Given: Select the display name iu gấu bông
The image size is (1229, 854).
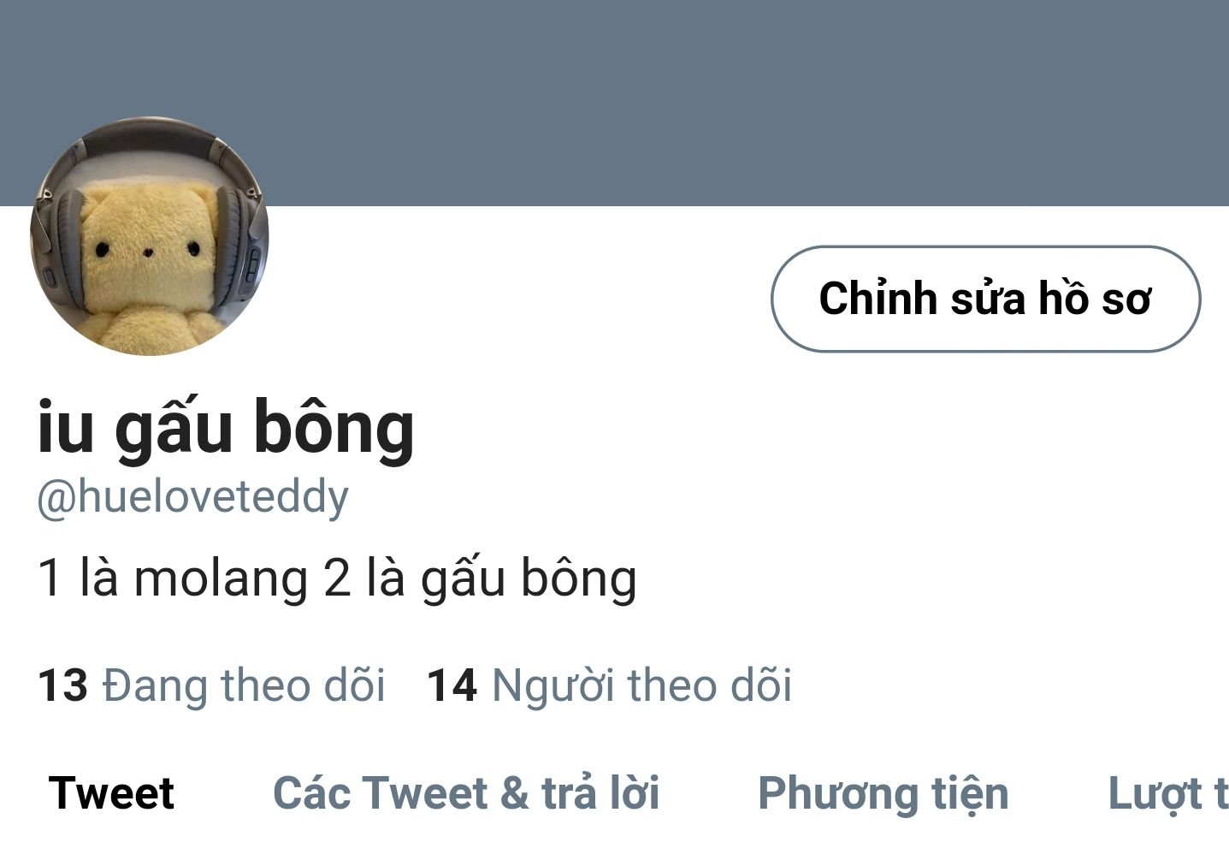Looking at the screenshot, I should 226,426.
